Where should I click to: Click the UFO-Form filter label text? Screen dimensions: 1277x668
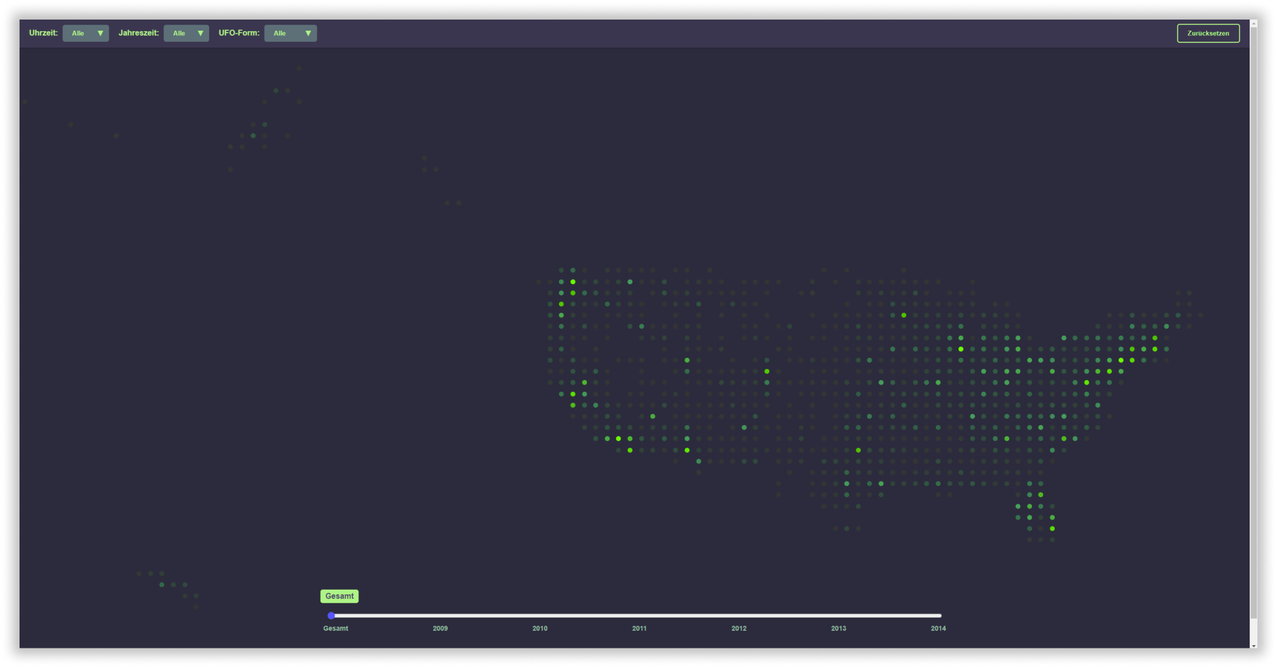(x=238, y=33)
